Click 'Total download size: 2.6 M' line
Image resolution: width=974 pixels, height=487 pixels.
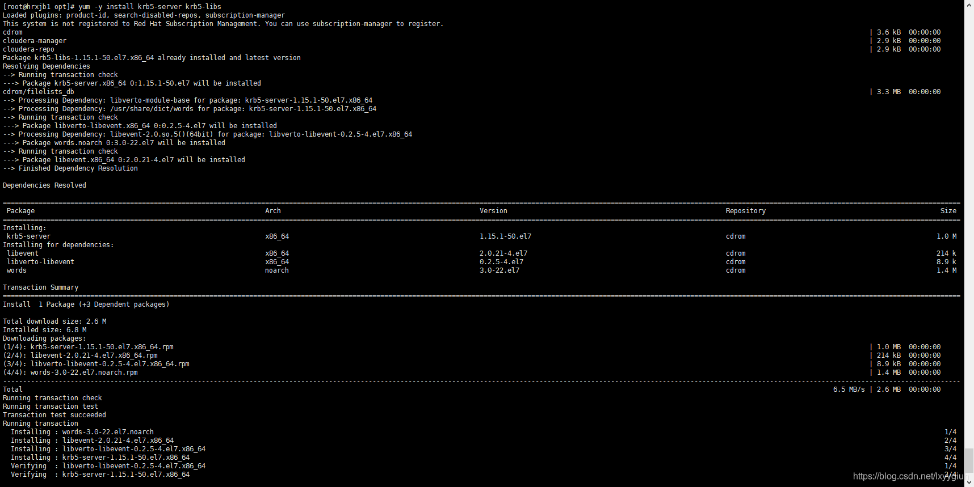point(54,321)
